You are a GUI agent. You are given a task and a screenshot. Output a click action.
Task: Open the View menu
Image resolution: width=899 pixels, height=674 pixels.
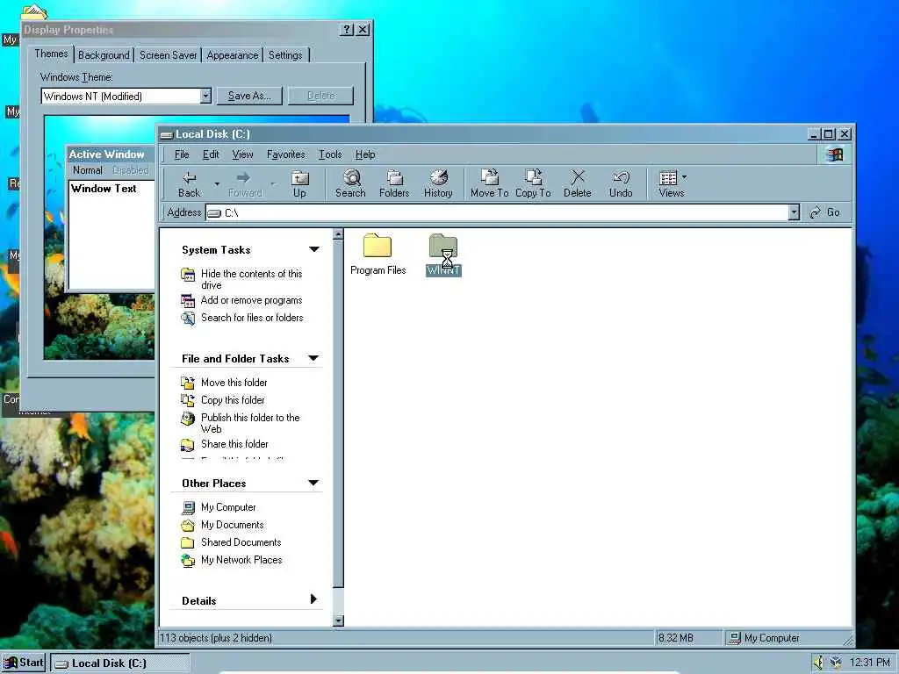242,154
